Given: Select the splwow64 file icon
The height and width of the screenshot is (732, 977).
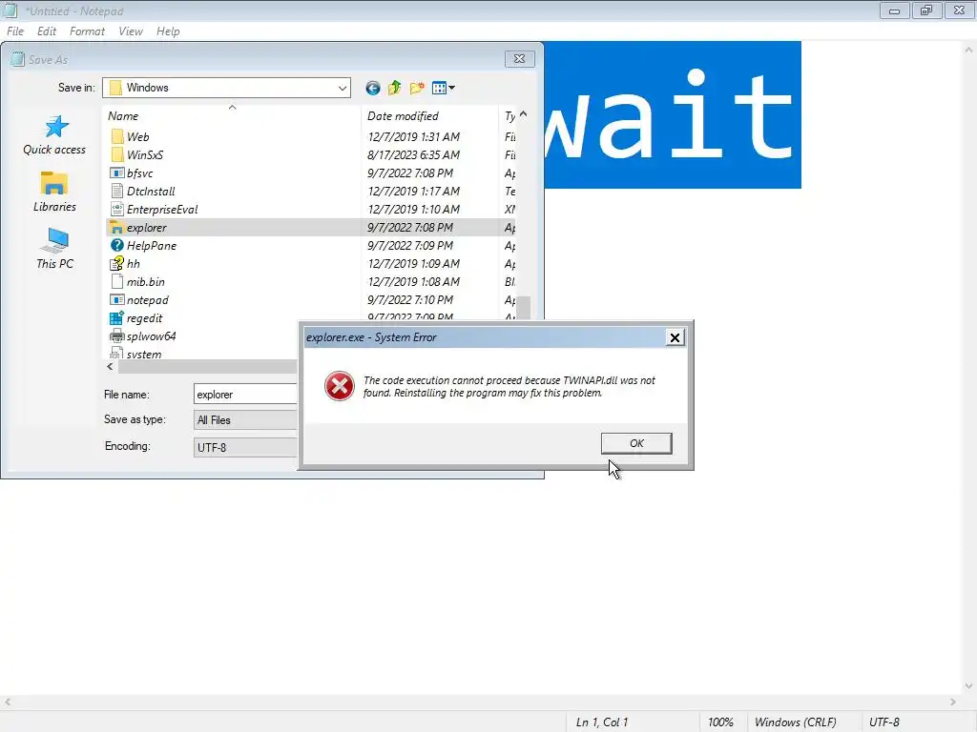Looking at the screenshot, I should [x=116, y=336].
